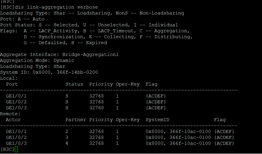Click GE1/0/1 in the Local port table
This screenshot has height=154, width=262.
(16, 96)
